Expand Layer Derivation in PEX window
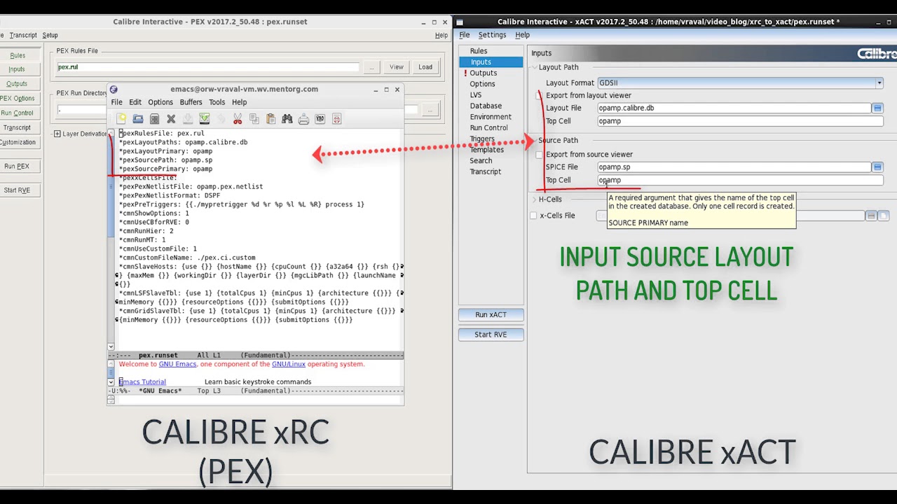The image size is (897, 504). click(57, 134)
